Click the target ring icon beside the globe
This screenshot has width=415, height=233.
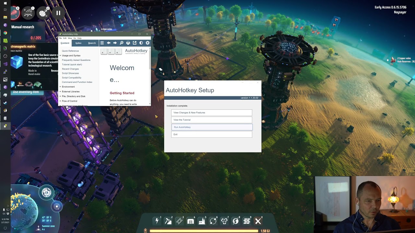57,206
